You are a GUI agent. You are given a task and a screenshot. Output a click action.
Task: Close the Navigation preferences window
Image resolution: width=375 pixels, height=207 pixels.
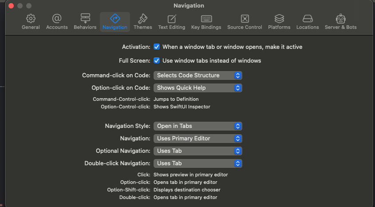[x=11, y=5]
